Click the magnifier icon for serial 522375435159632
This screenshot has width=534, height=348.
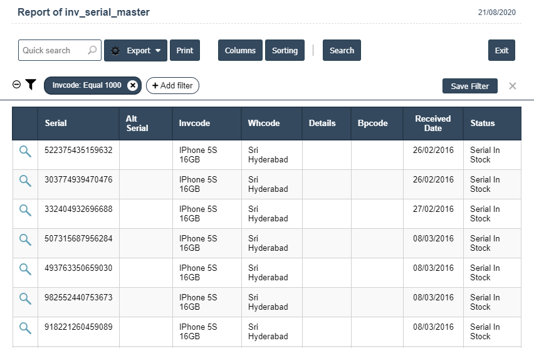point(25,151)
